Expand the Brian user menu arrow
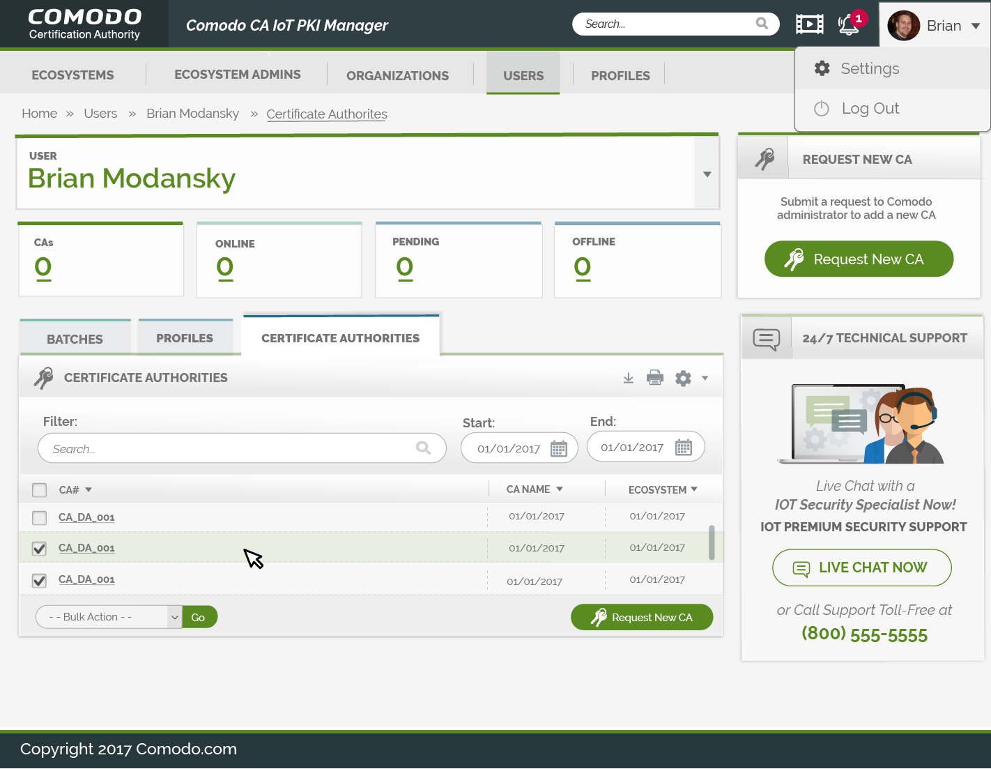 pos(976,26)
